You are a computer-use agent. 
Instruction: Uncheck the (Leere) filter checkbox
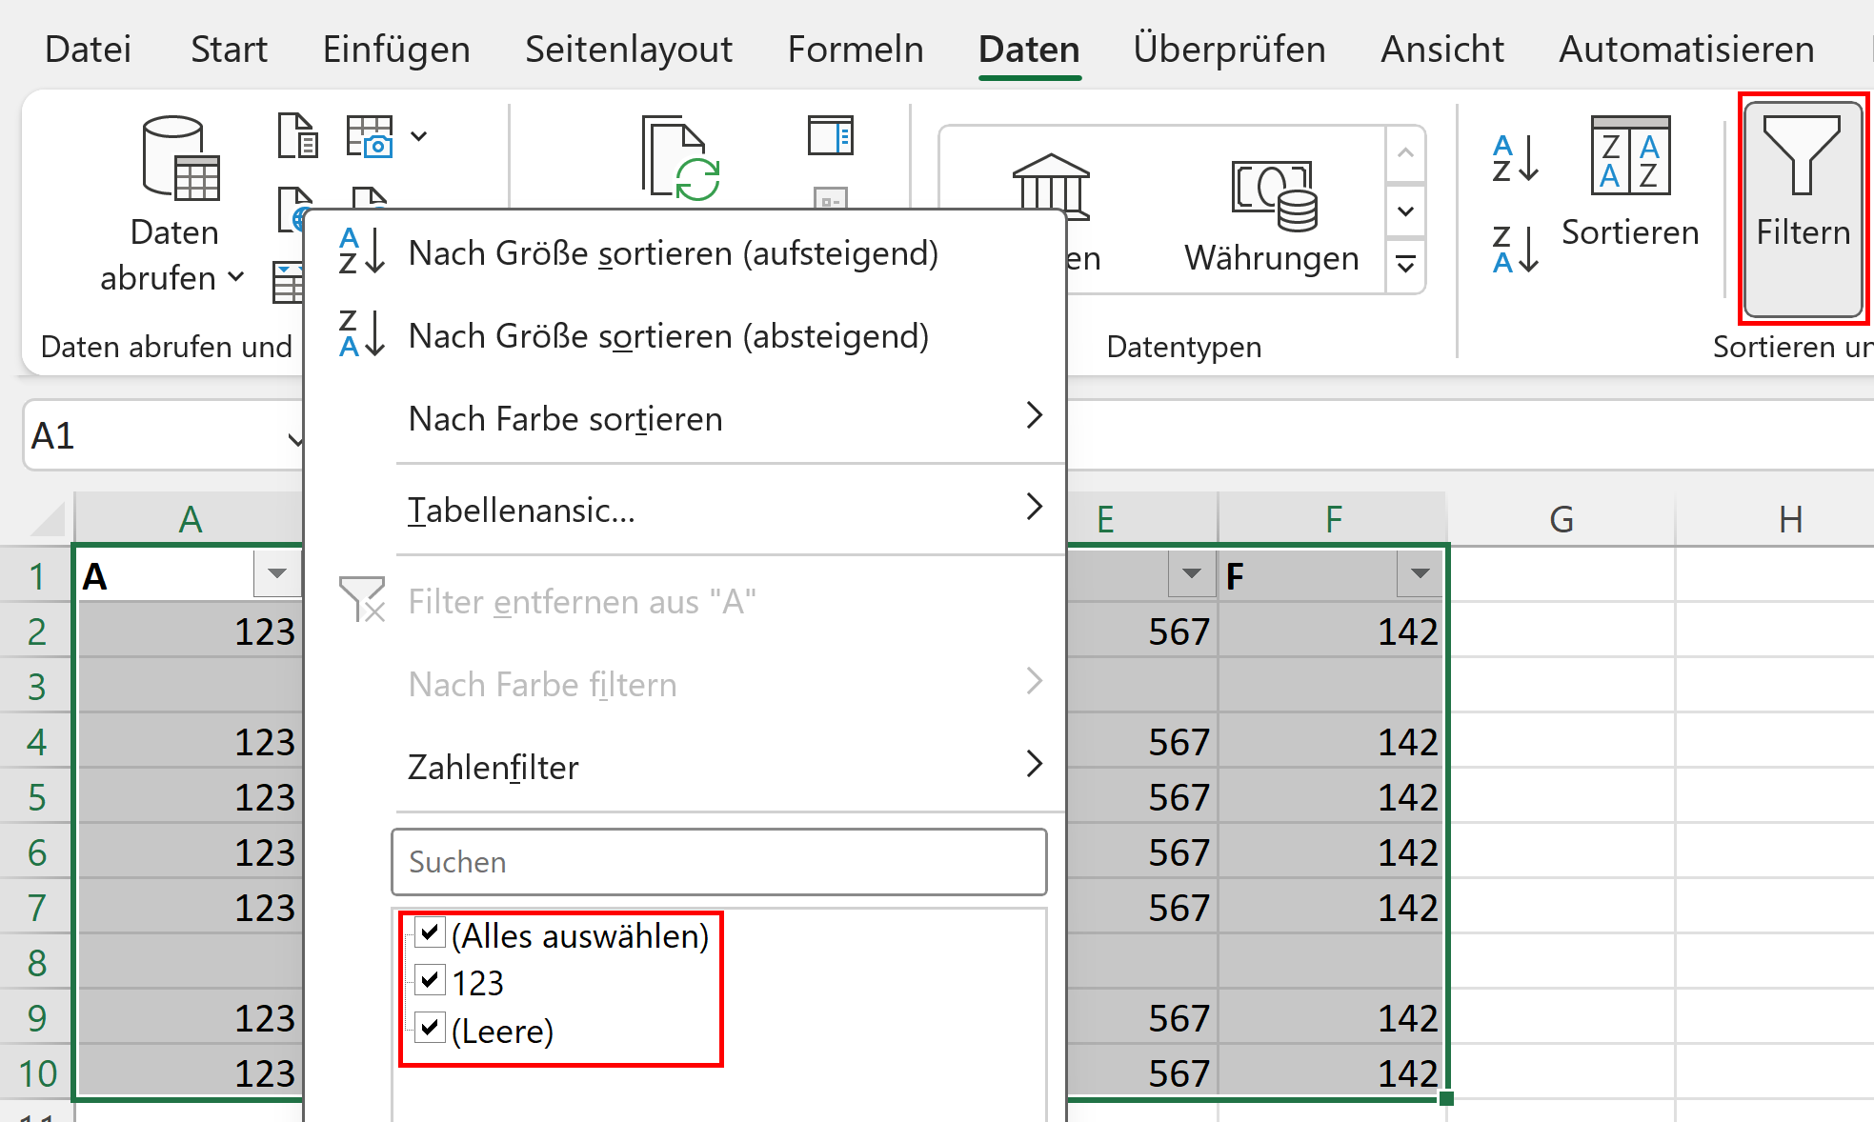click(x=431, y=1028)
